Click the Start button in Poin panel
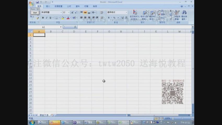The height and width of the screenshot is (125, 222). [x=35, y=13]
